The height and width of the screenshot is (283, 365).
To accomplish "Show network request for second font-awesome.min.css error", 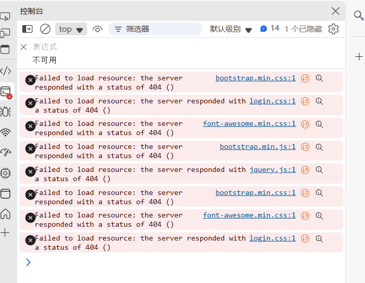I will pos(305,216).
